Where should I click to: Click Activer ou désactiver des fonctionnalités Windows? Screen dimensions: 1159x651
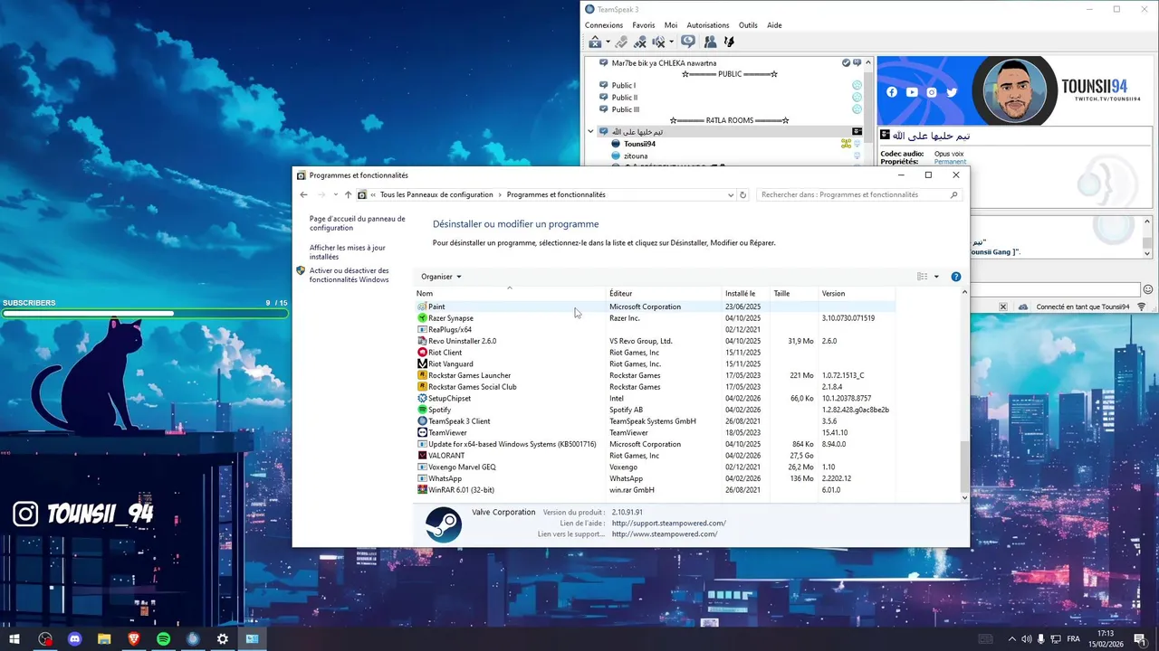350,275
